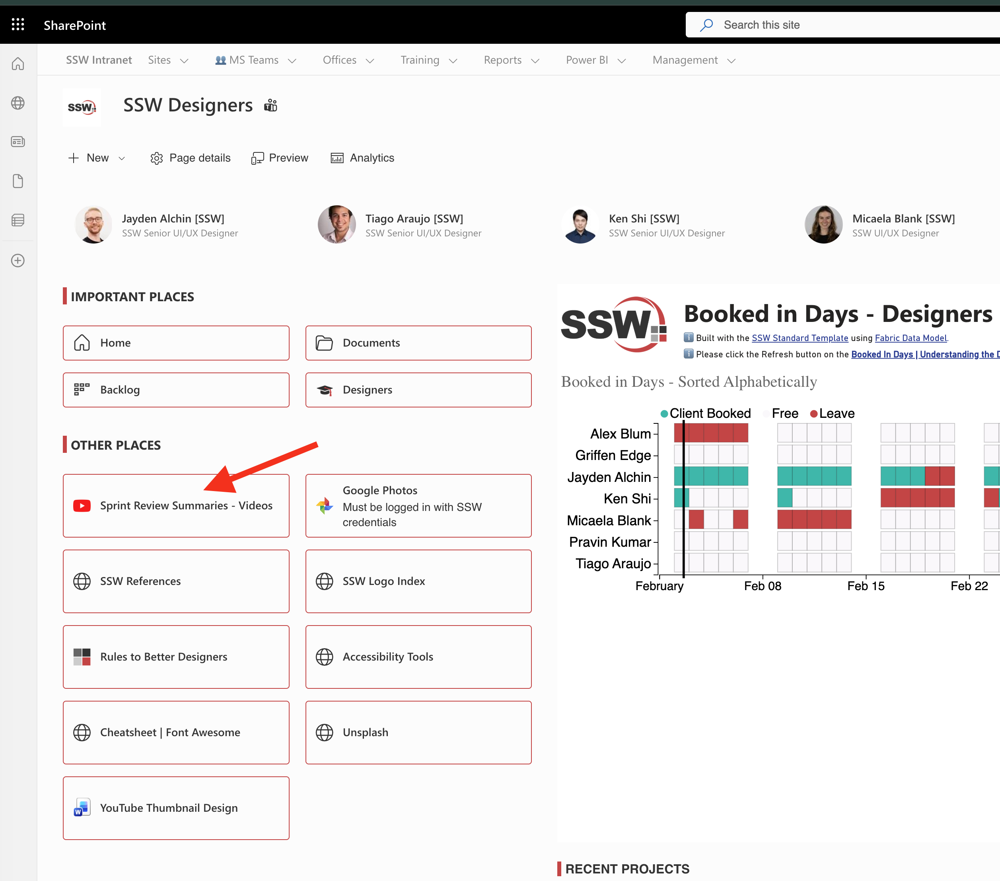Open Micaela Blank's profile photo
The height and width of the screenshot is (881, 1000).
824,225
